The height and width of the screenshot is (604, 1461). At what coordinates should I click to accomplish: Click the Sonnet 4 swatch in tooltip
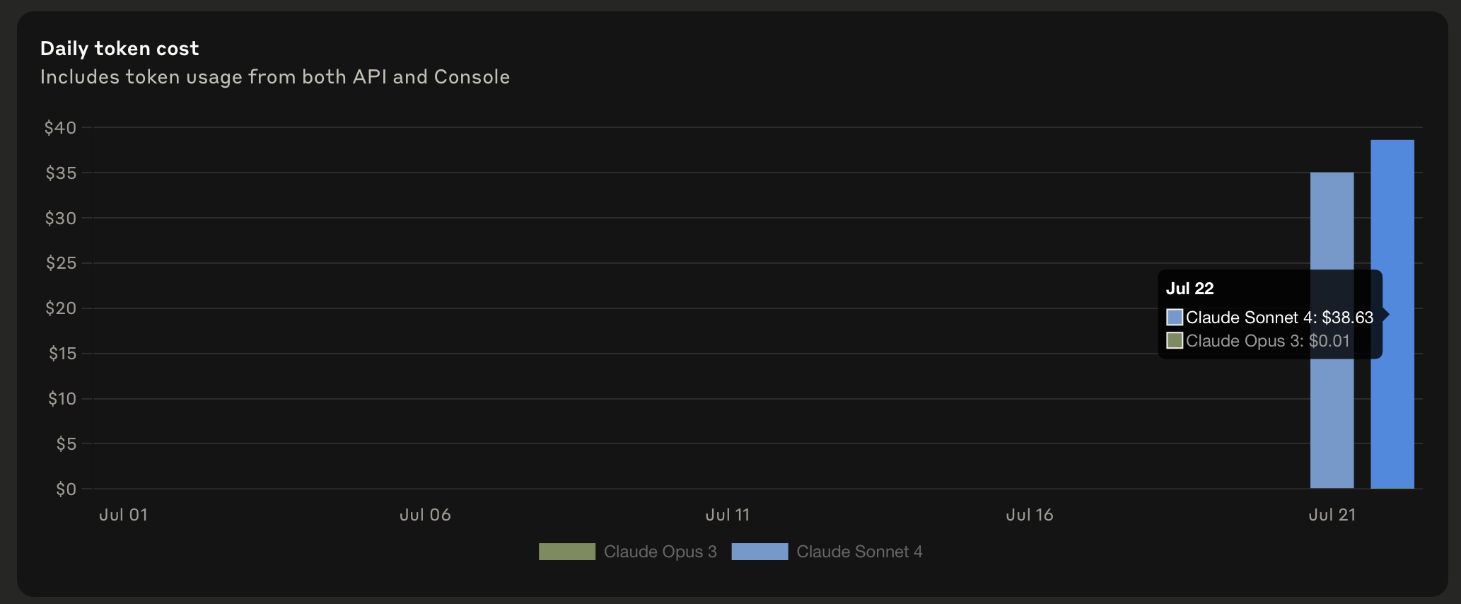point(1175,317)
